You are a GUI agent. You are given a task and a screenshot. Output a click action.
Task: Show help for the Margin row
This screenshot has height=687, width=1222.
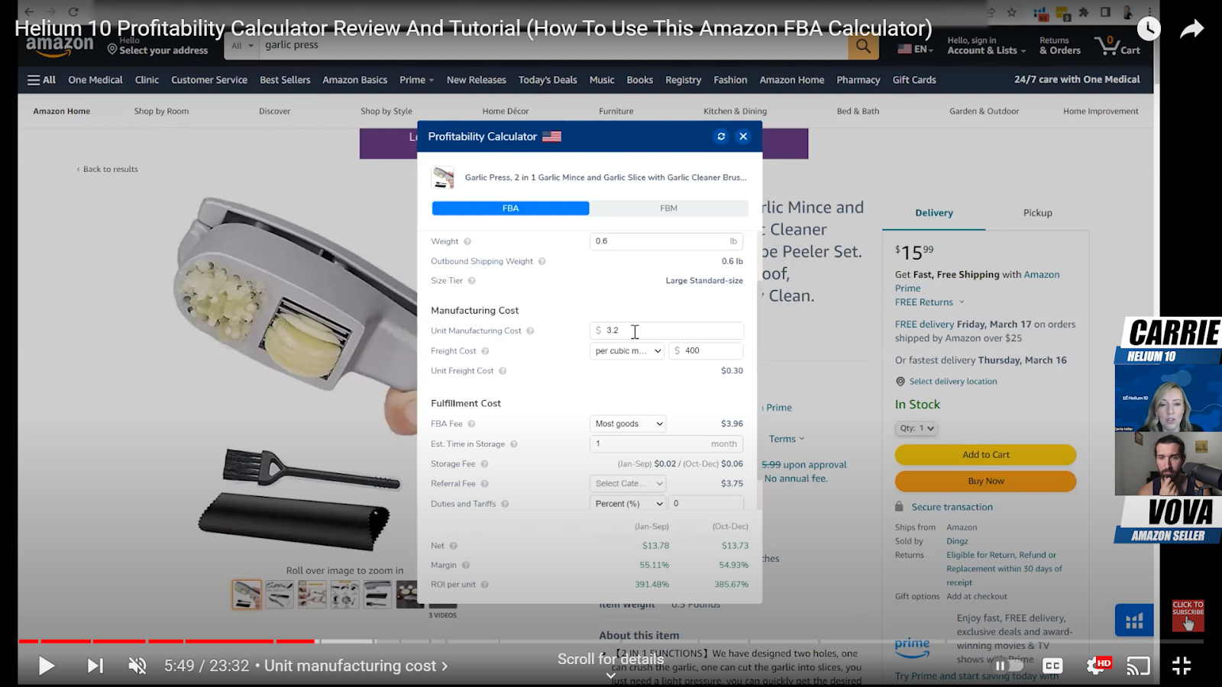click(x=466, y=566)
